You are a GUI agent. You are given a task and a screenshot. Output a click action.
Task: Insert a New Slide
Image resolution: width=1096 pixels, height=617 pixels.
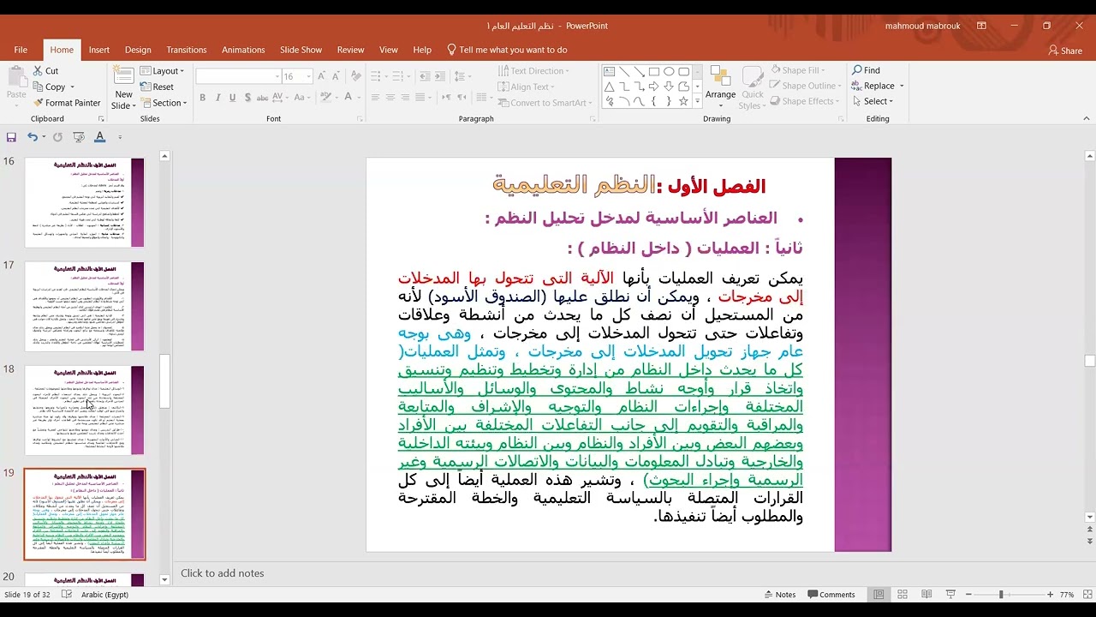(x=123, y=89)
